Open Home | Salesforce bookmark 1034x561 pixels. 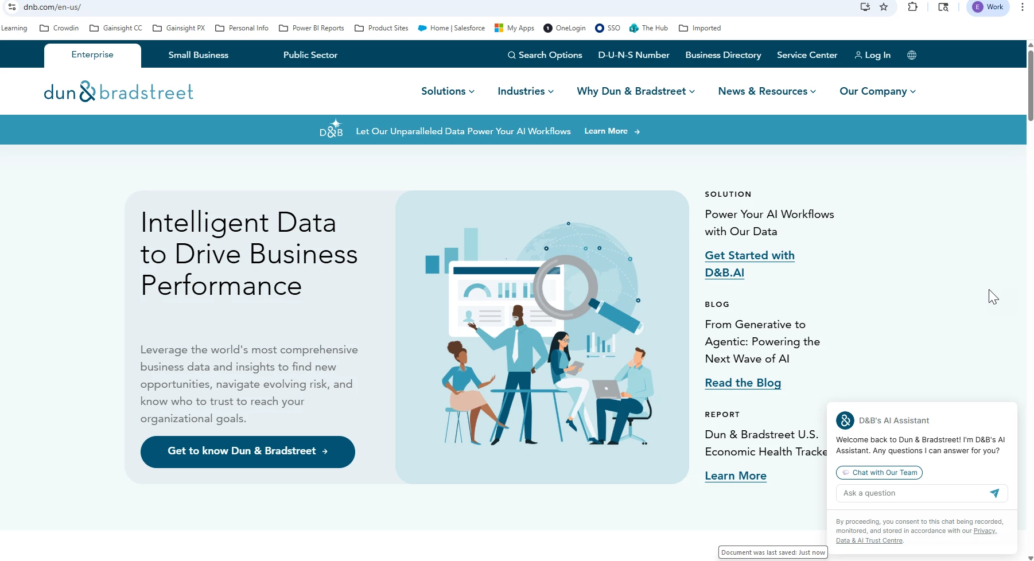click(x=452, y=28)
